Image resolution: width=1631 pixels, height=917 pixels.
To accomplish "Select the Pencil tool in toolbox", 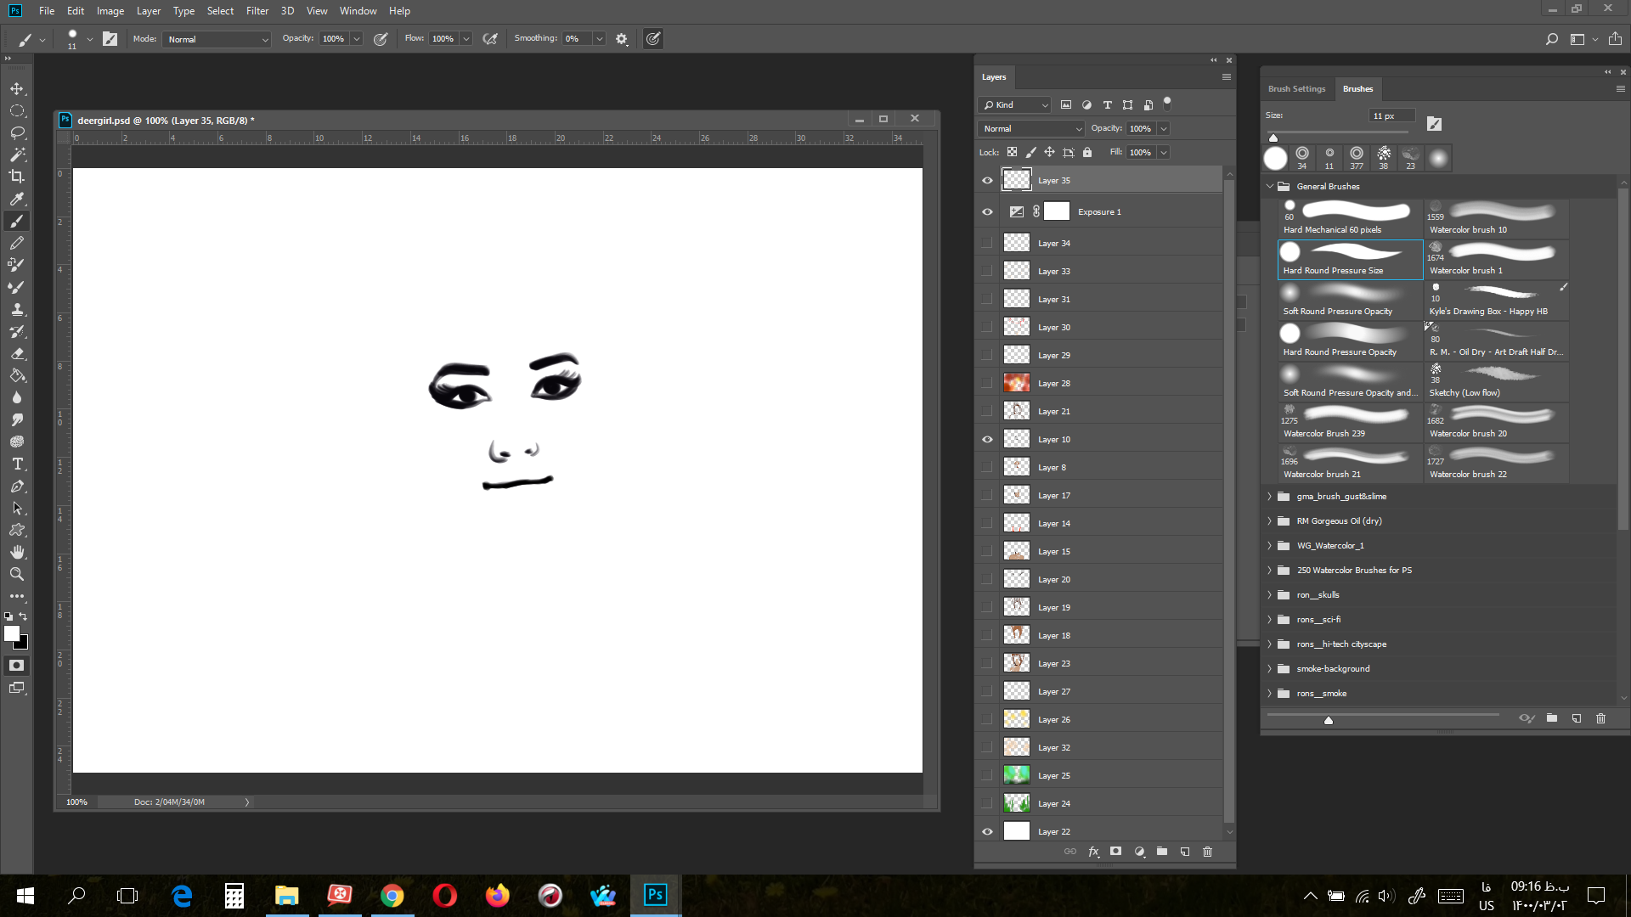I will (x=17, y=243).
